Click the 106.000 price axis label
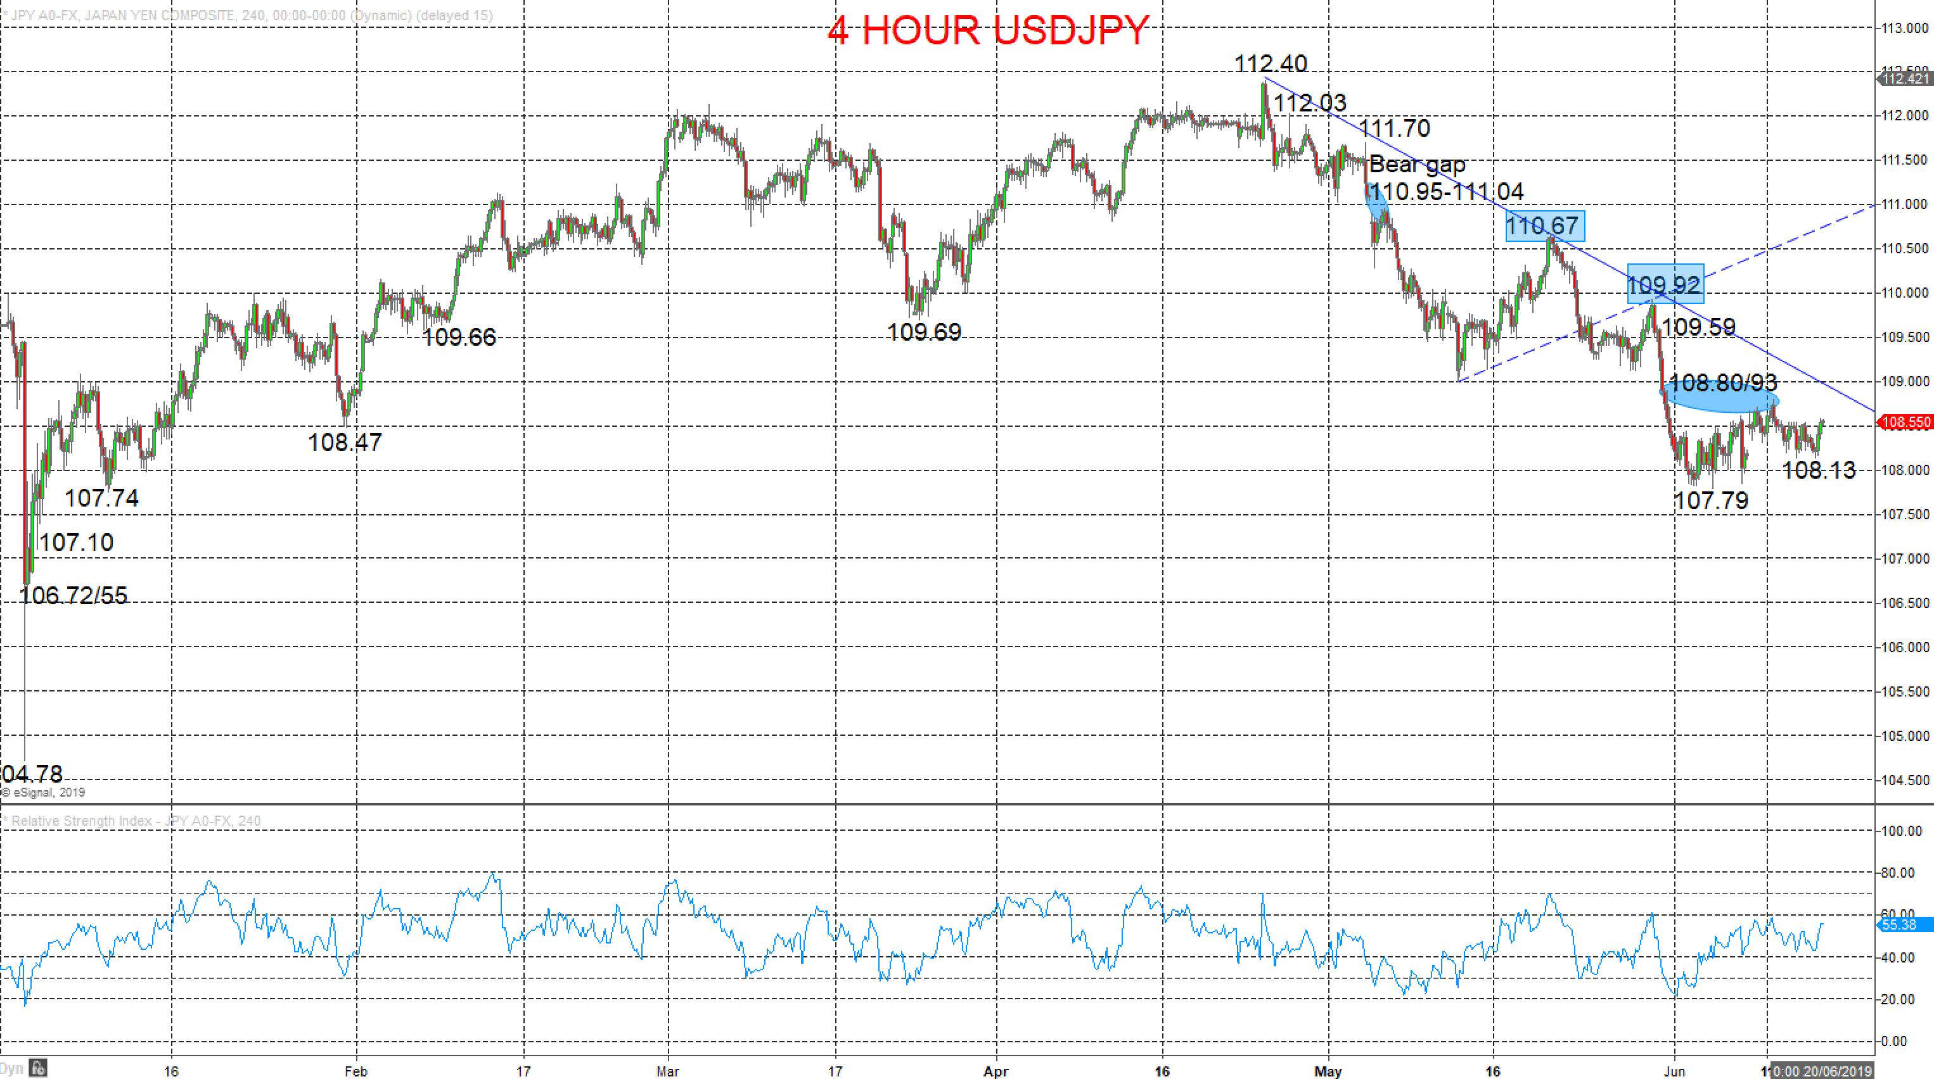 click(1904, 648)
